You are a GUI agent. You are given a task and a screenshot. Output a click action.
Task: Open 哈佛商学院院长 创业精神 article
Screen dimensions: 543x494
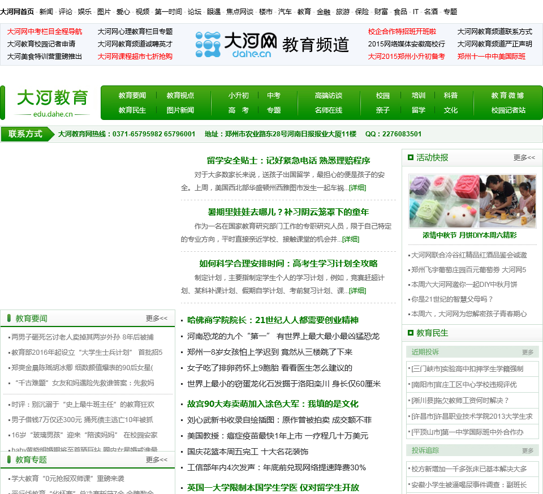[273, 320]
